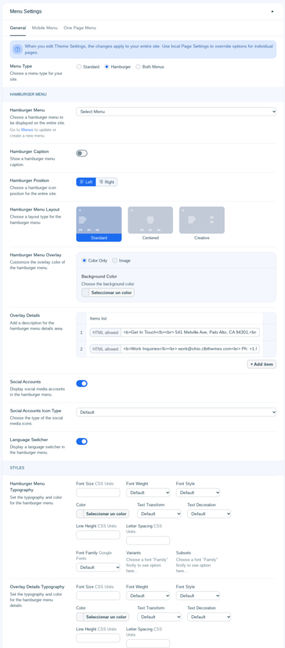Set hamburger position to Right
Image resolution: width=285 pixels, height=648 pixels.
[x=107, y=182]
